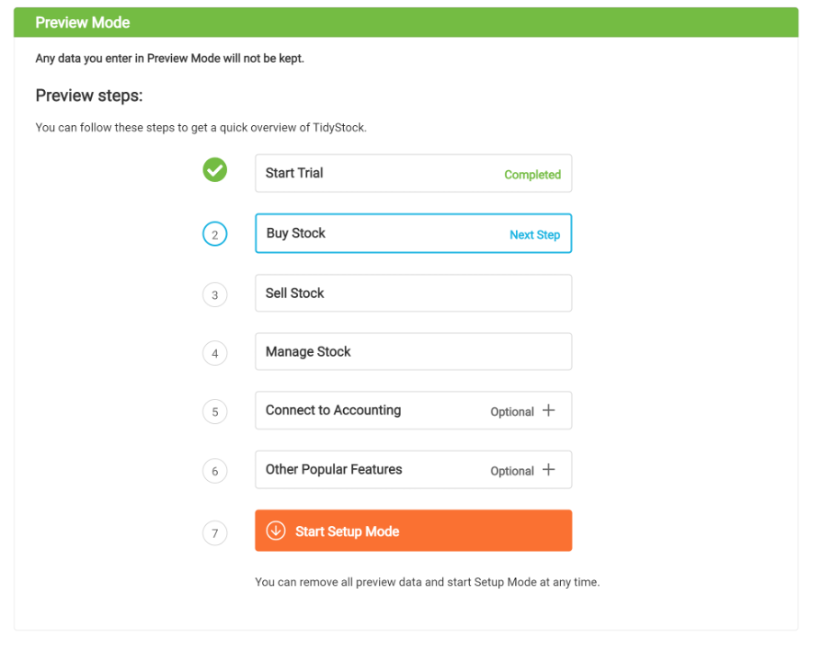This screenshot has width=814, height=652.
Task: Click the step 2 circle icon
Action: (x=215, y=234)
